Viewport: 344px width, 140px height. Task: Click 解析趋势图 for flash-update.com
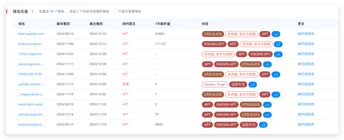pyautogui.click(x=306, y=34)
